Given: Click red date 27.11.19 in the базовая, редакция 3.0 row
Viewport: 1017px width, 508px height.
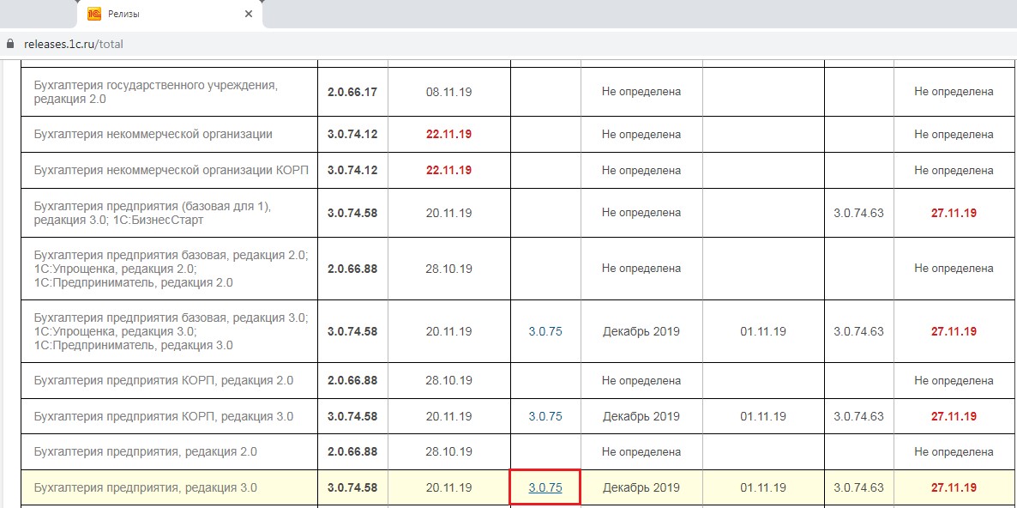Looking at the screenshot, I should [x=954, y=331].
